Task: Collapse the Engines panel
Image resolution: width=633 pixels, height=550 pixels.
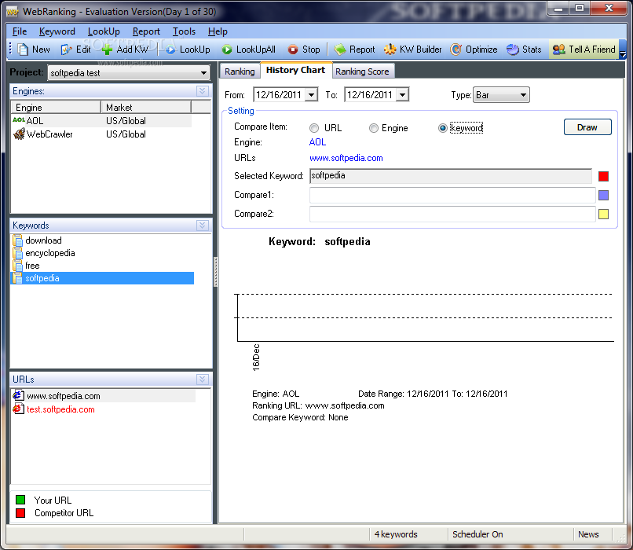Action: tap(203, 91)
